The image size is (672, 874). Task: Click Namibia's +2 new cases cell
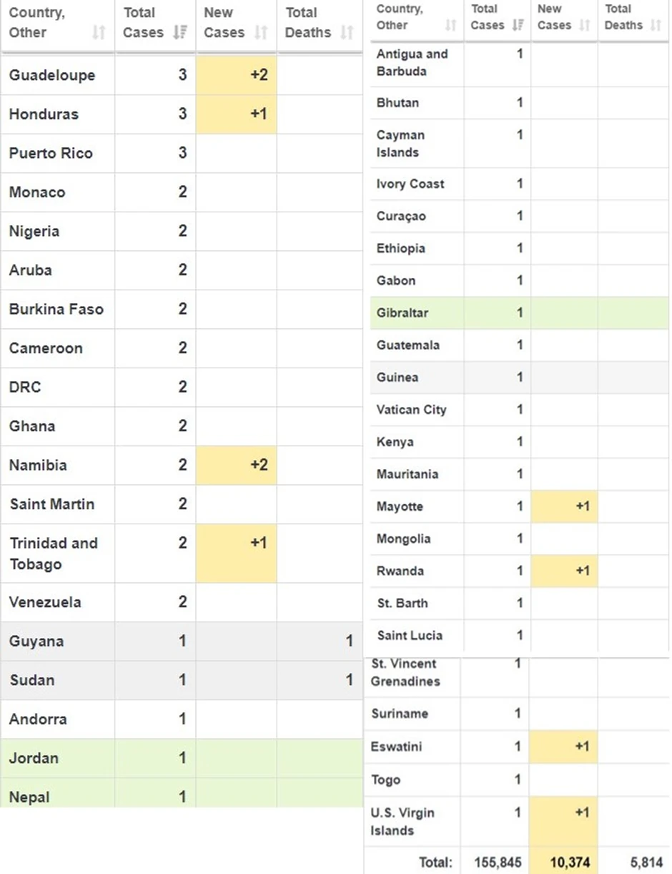point(237,466)
